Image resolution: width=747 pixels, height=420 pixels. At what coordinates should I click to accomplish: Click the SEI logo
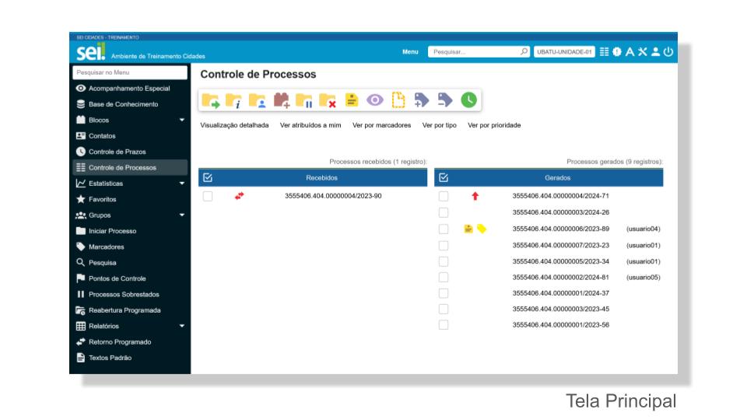pyautogui.click(x=90, y=51)
